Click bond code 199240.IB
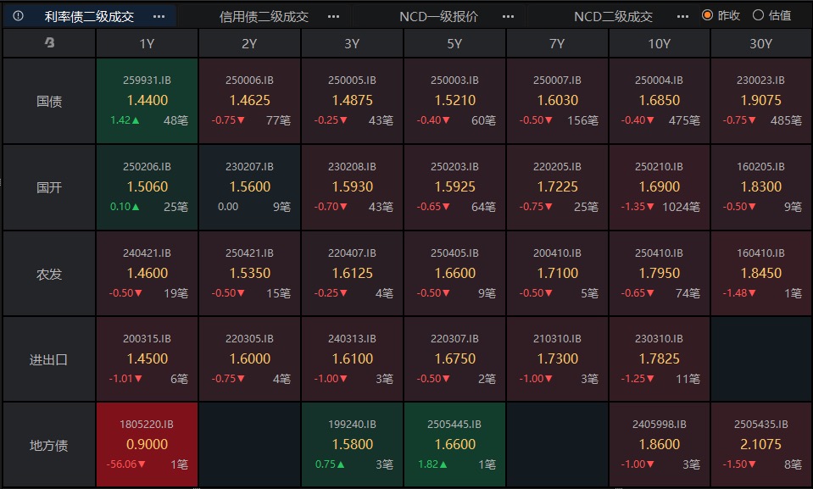The height and width of the screenshot is (489, 813). point(352,425)
